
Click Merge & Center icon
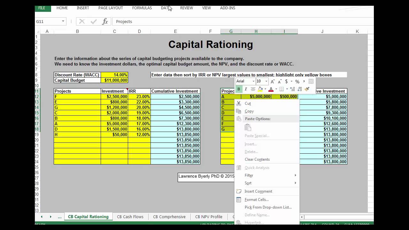(311, 81)
